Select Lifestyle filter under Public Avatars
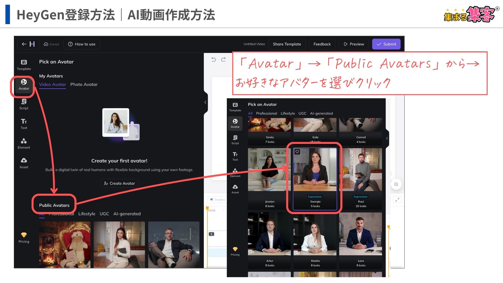 pyautogui.click(x=87, y=214)
